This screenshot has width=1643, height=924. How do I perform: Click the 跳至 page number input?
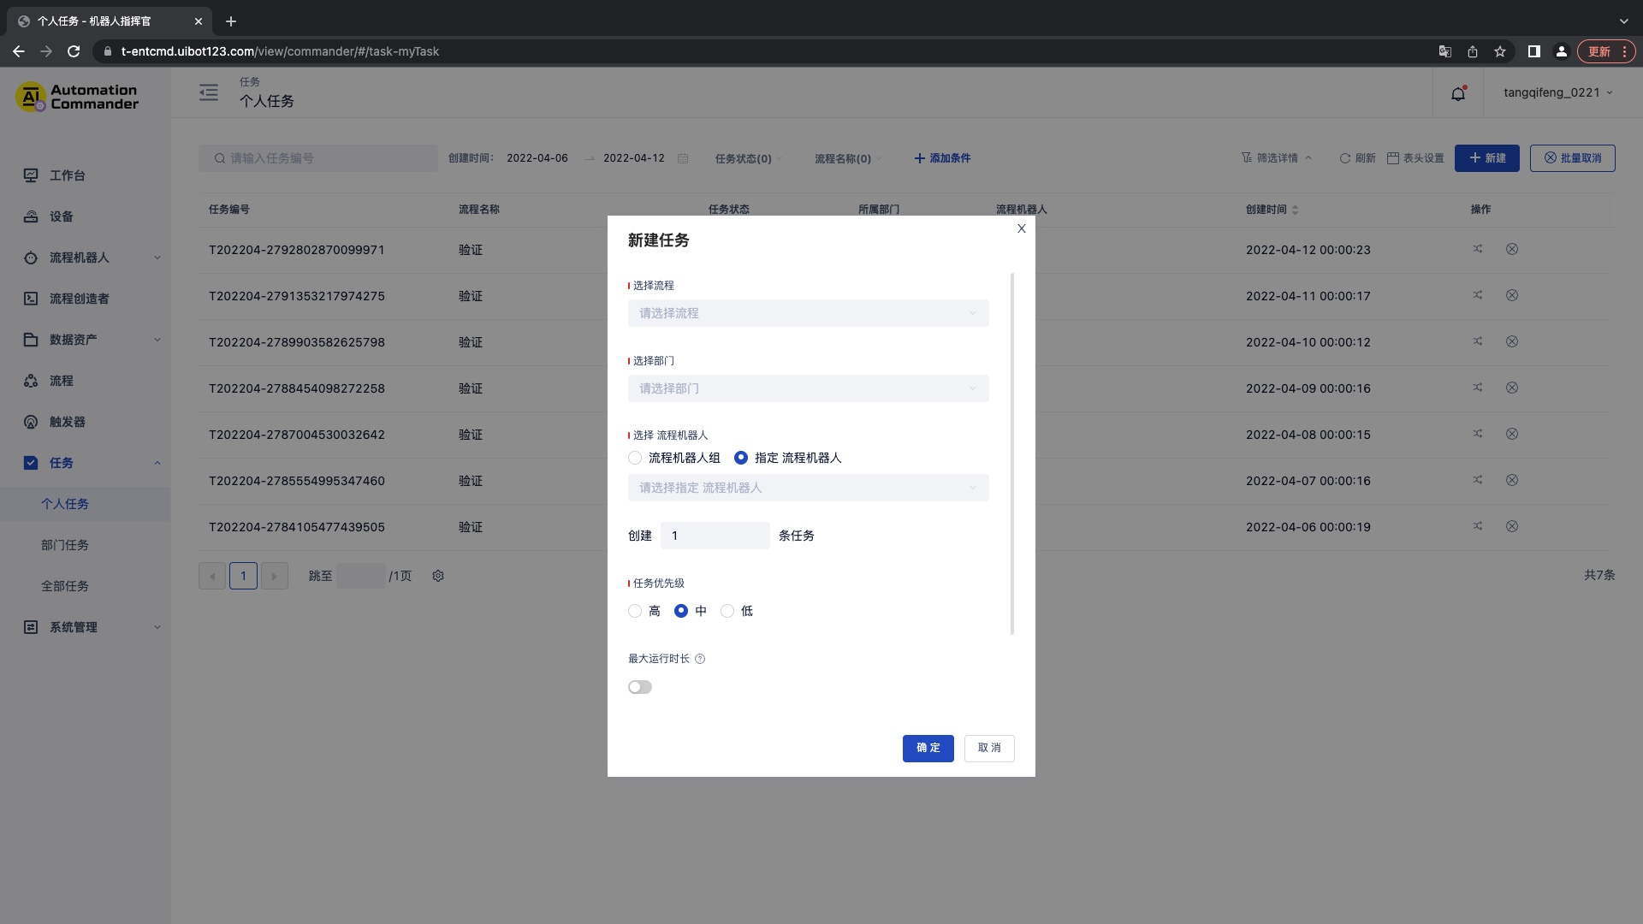361,576
